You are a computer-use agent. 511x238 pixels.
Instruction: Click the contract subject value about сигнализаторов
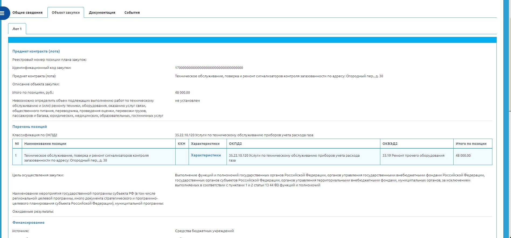279,76
